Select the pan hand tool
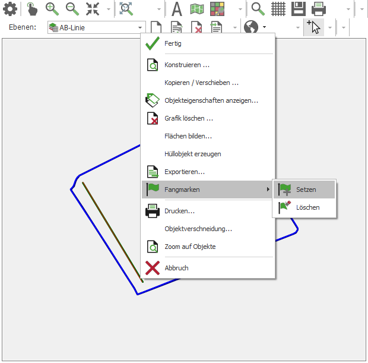The image size is (368, 363). point(32,9)
